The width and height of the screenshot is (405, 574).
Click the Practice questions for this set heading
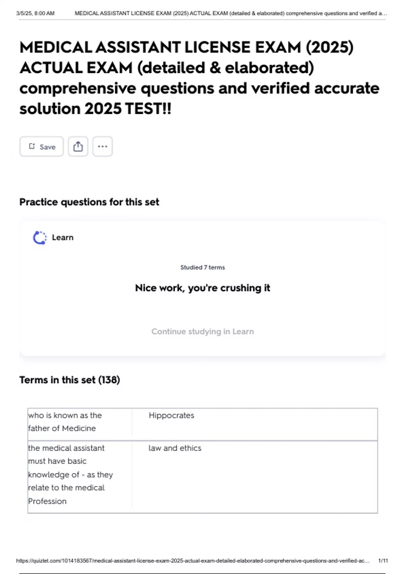point(89,202)
